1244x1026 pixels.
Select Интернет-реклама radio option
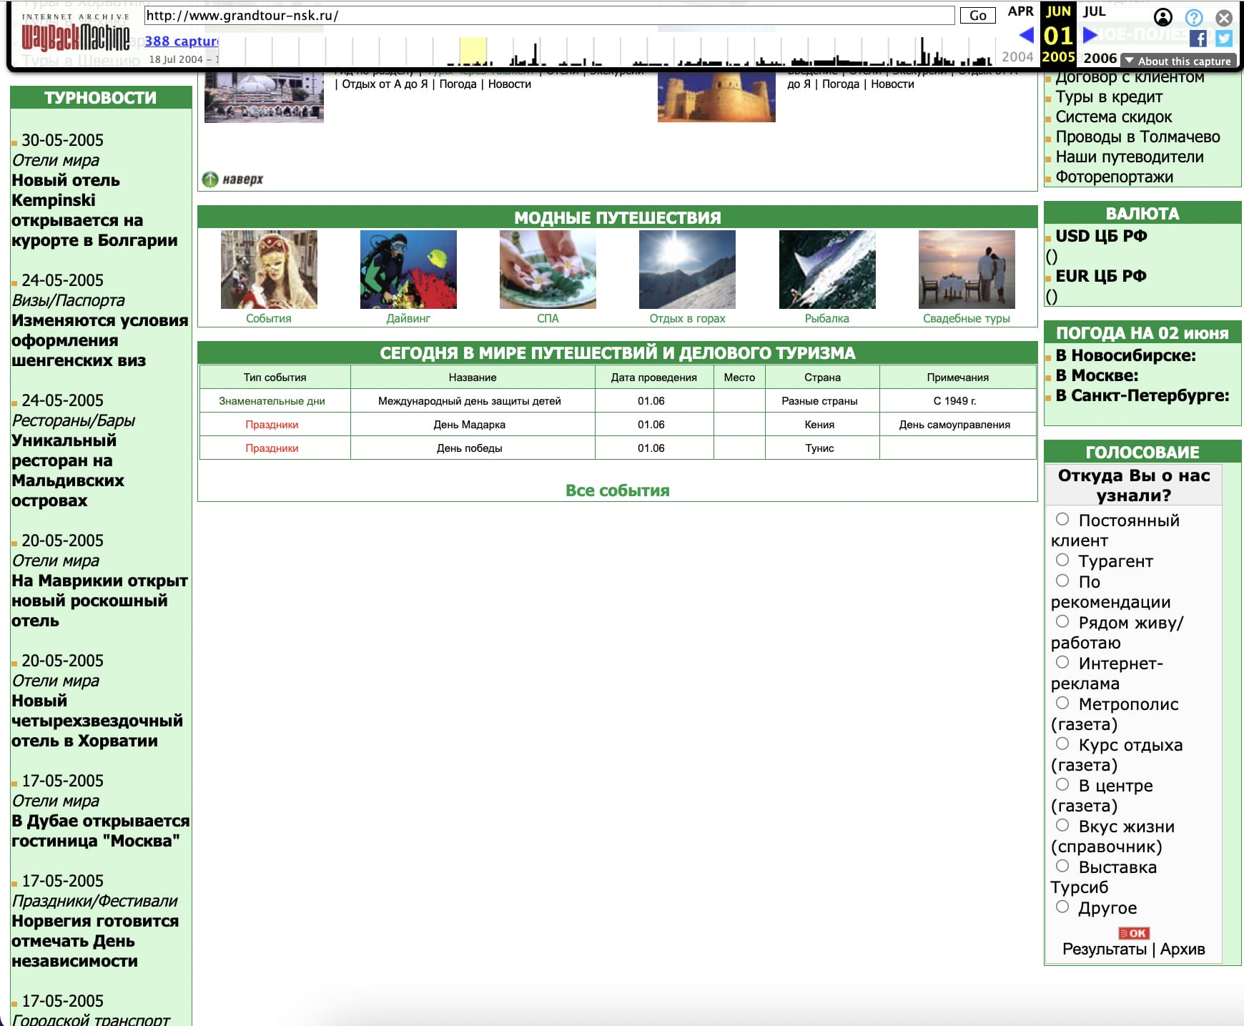[1062, 662]
